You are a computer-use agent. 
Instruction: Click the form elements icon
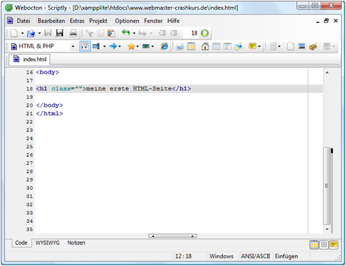[228, 46]
